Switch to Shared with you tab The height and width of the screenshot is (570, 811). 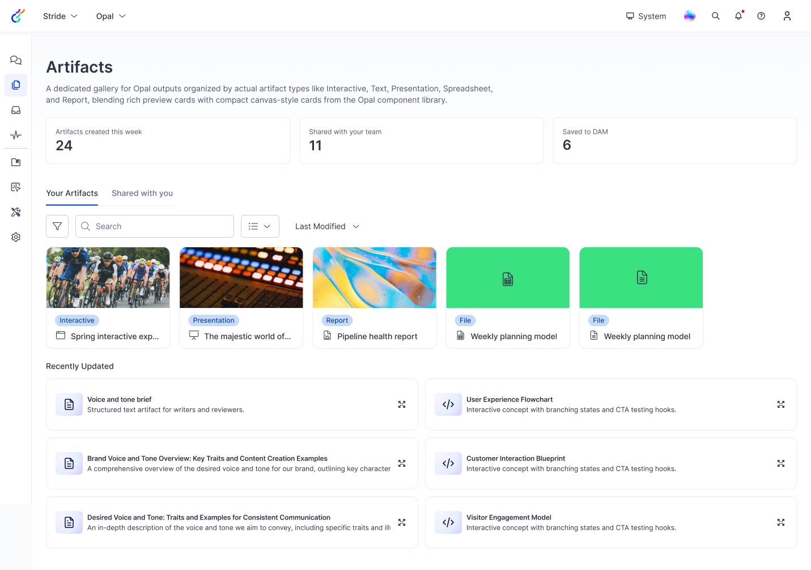tap(142, 193)
